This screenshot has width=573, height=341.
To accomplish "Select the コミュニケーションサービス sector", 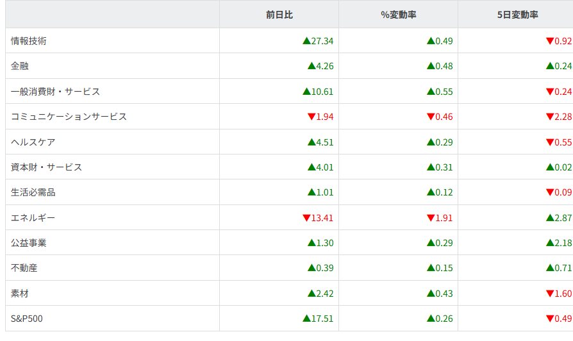I will click(69, 117).
